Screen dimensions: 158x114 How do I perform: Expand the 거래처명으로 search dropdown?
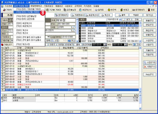(120, 20)
